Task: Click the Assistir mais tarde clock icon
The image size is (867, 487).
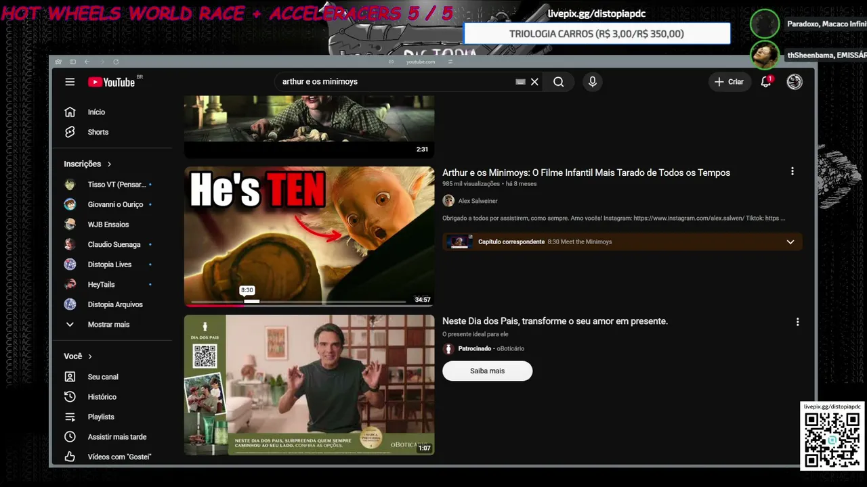Action: [70, 437]
